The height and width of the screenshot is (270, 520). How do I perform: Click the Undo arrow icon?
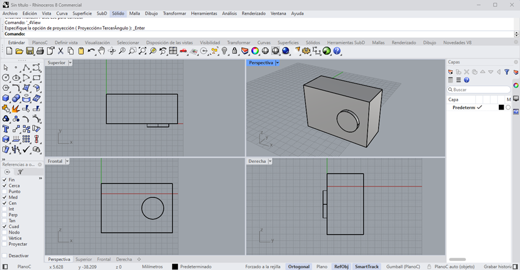[x=91, y=52]
